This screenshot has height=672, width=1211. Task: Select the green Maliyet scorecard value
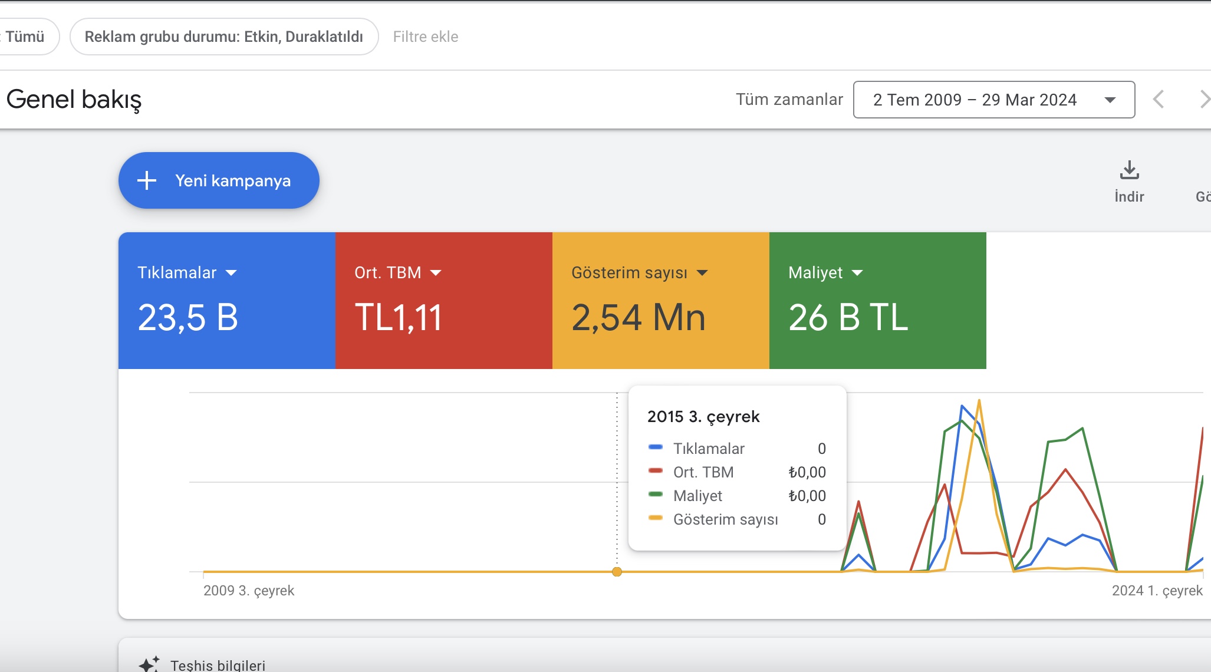click(848, 317)
